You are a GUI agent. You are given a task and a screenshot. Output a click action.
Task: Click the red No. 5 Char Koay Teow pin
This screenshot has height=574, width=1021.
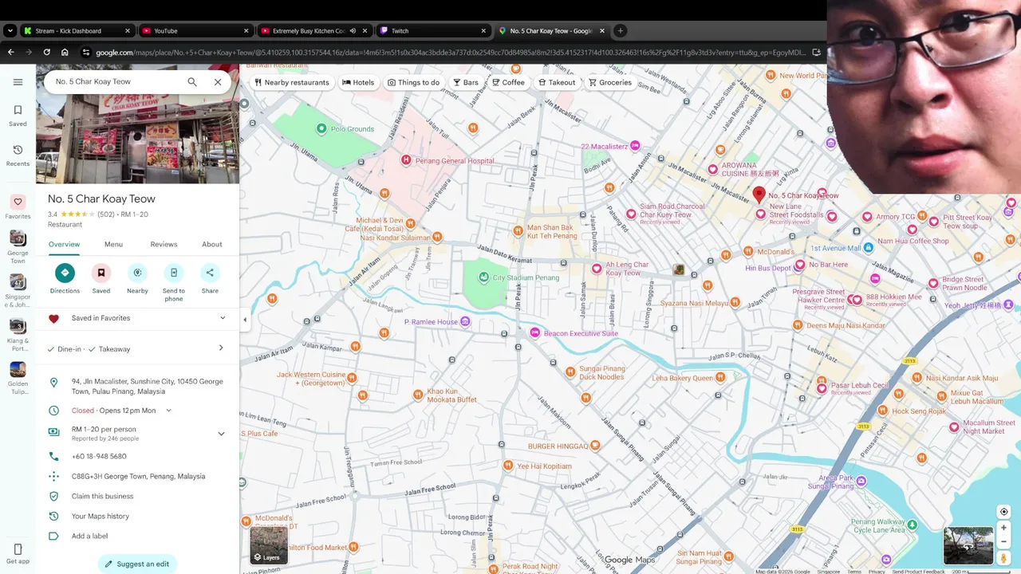pyautogui.click(x=759, y=195)
